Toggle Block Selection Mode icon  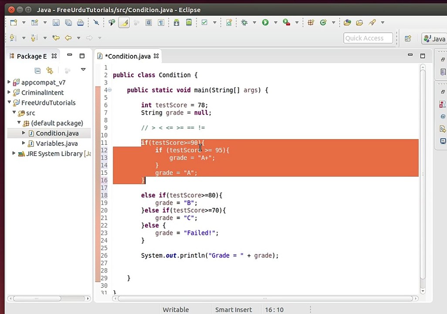coord(149,22)
